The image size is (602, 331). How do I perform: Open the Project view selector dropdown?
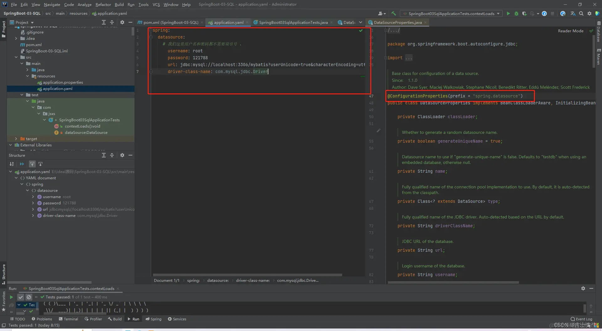(x=22, y=22)
